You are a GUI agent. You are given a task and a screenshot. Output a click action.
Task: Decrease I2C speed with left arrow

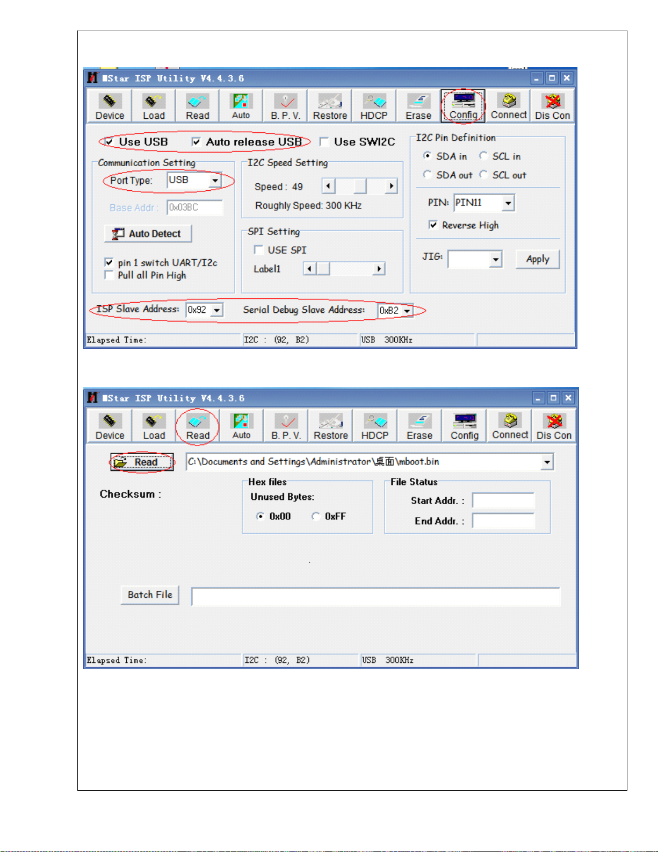pyautogui.click(x=328, y=187)
